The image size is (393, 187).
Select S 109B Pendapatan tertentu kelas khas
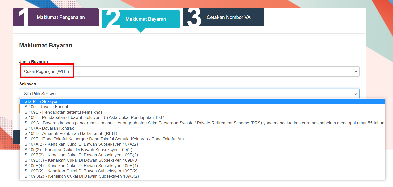click(x=63, y=112)
